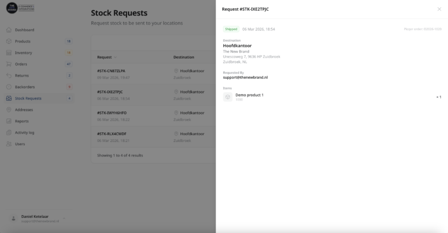Image resolution: width=448 pixels, height=233 pixels.
Task: Click '06 Mar 2026, 18:22' timestamp
Action: (x=114, y=120)
